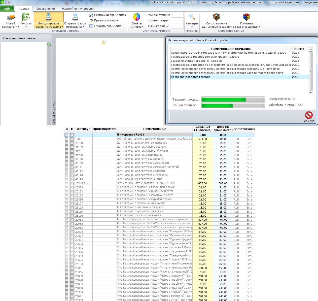Click Валюта column header
Image resolution: width=318 pixels, height=301 pixels.
239,129
